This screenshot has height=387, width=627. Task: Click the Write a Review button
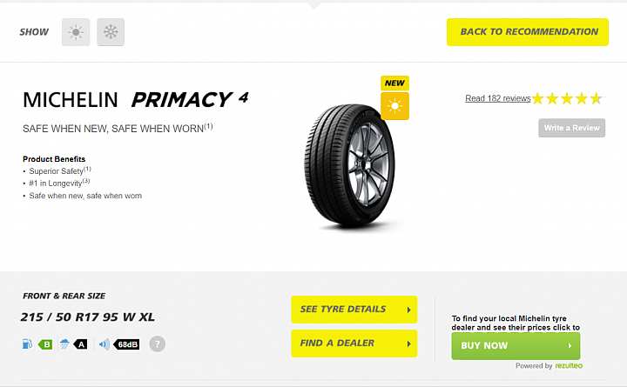coord(572,128)
